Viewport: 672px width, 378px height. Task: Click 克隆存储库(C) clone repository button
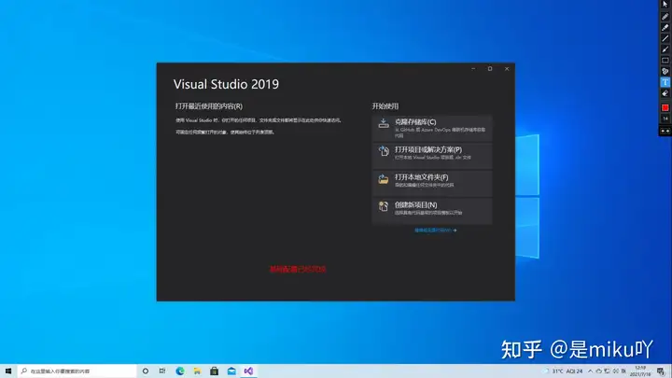point(432,129)
